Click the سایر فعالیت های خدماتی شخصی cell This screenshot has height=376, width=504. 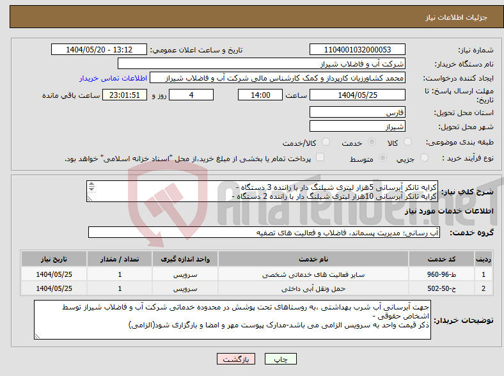point(313,274)
